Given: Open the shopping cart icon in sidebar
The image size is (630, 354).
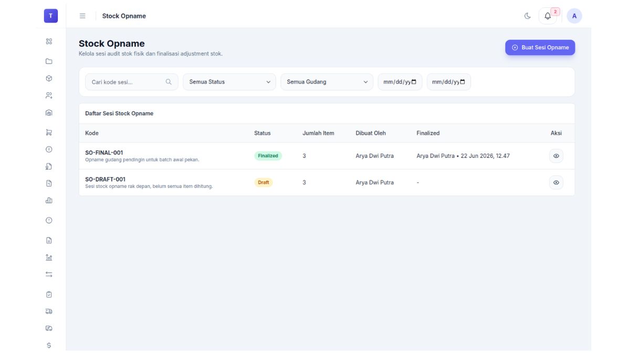Looking at the screenshot, I should (49, 133).
